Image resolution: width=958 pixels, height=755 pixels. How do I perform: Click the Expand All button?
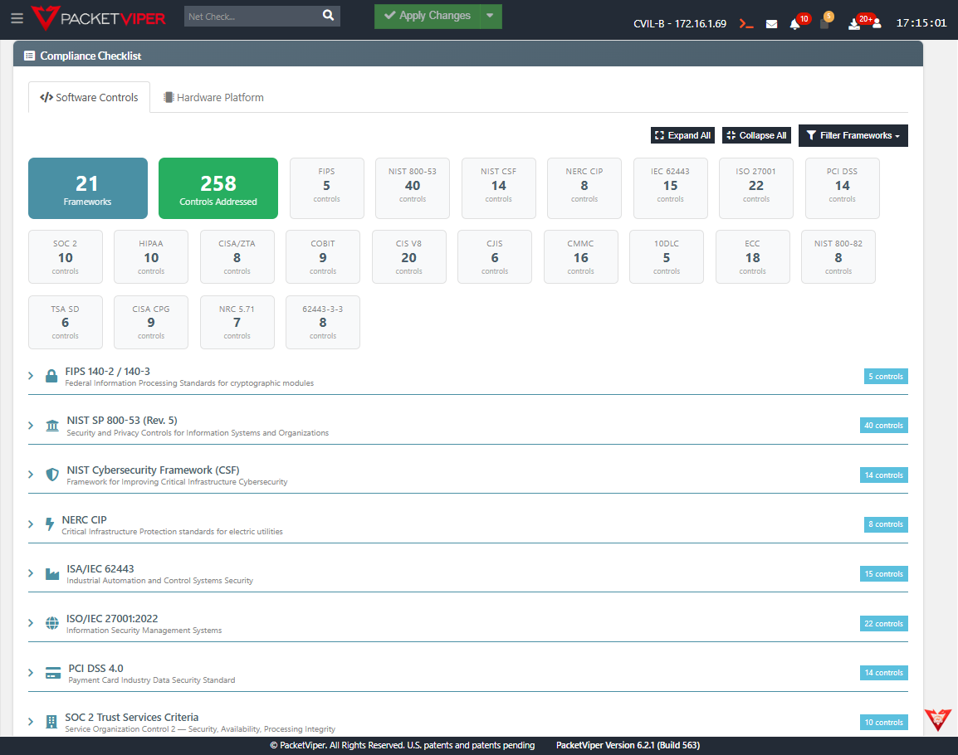pyautogui.click(x=682, y=135)
